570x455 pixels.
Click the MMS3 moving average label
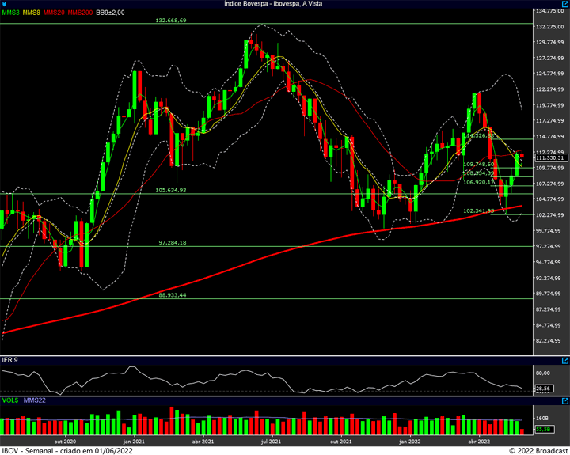click(x=10, y=13)
